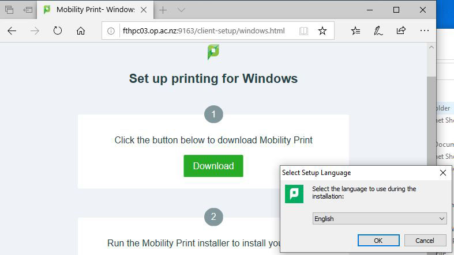Go back to the previous page

pyautogui.click(x=12, y=31)
